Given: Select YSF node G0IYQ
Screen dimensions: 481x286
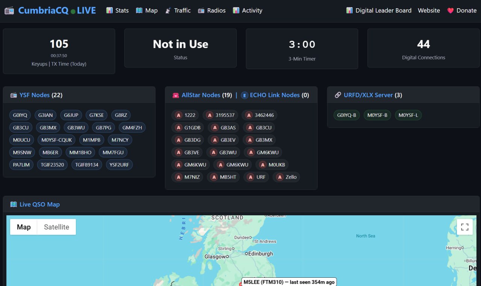Looking at the screenshot, I should [x=20, y=115].
